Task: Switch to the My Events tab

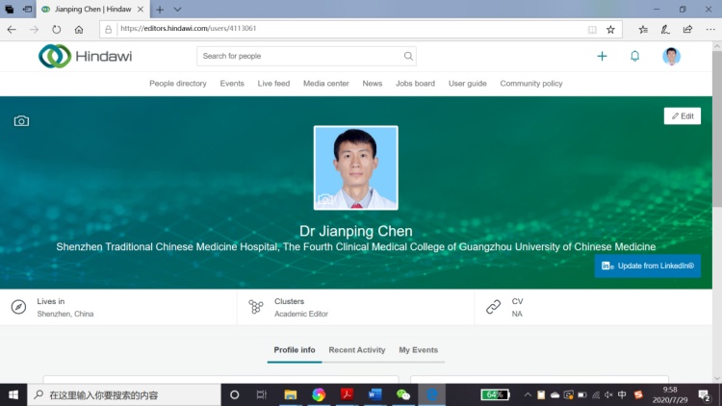Action: [x=418, y=350]
